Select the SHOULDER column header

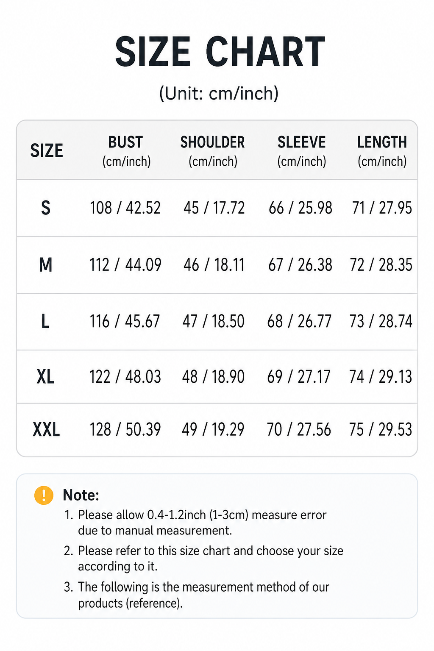click(x=213, y=151)
